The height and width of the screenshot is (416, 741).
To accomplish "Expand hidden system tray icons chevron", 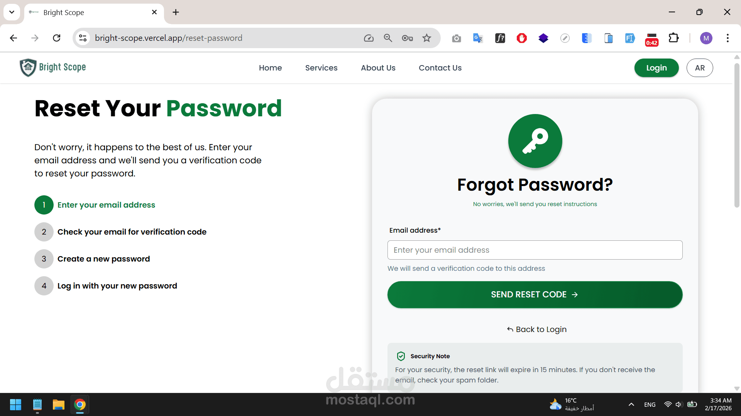I will (x=631, y=404).
